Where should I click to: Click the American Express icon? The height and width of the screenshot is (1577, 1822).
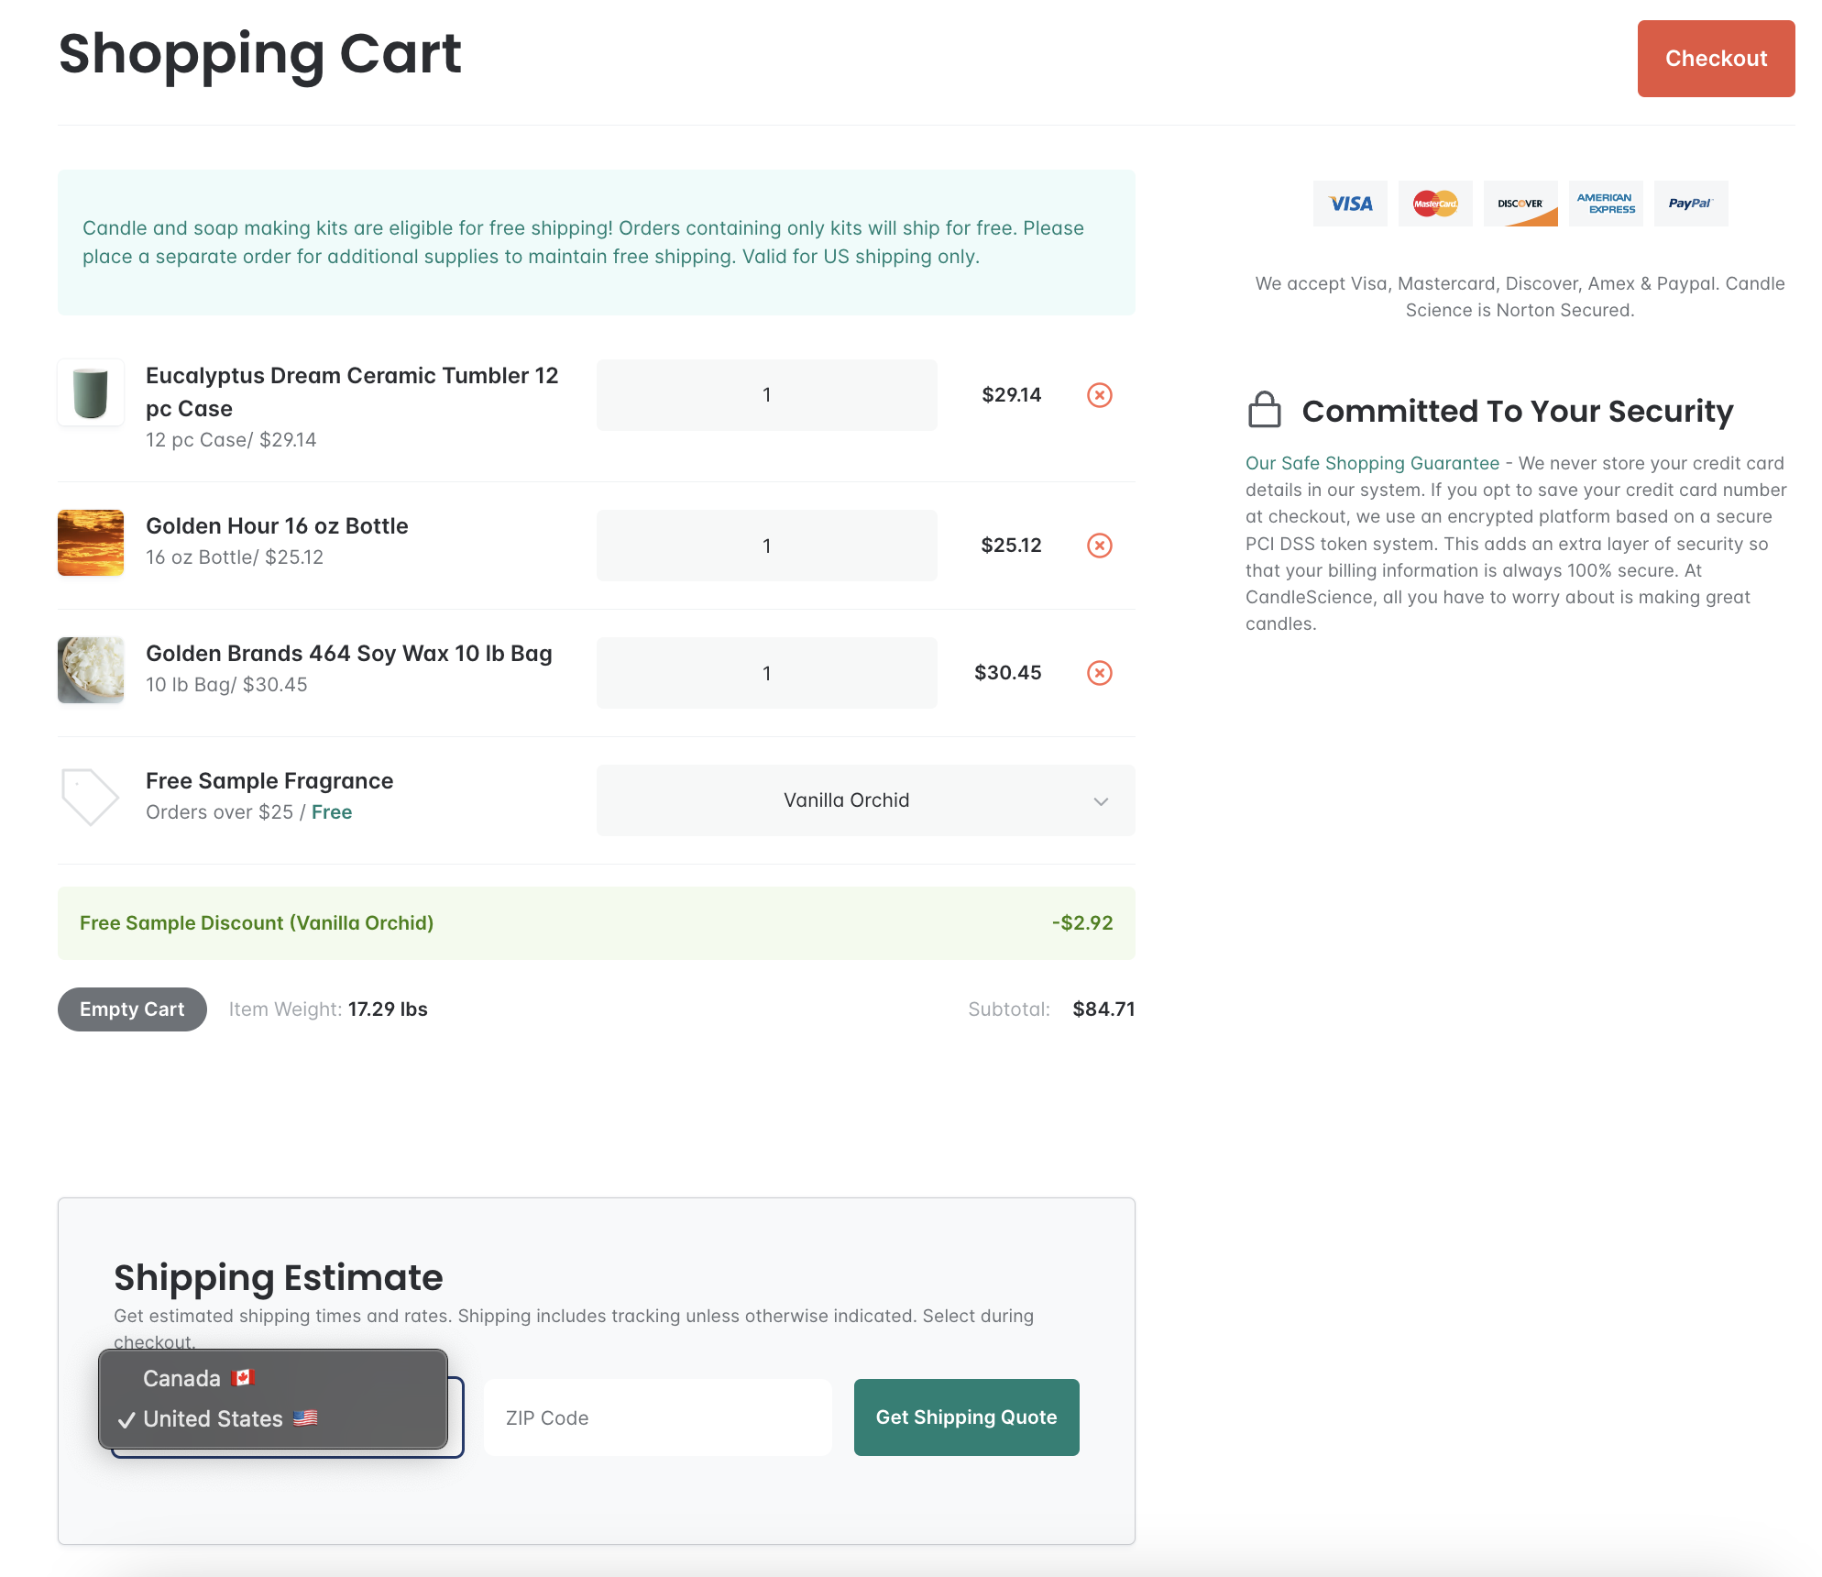pyautogui.click(x=1606, y=204)
